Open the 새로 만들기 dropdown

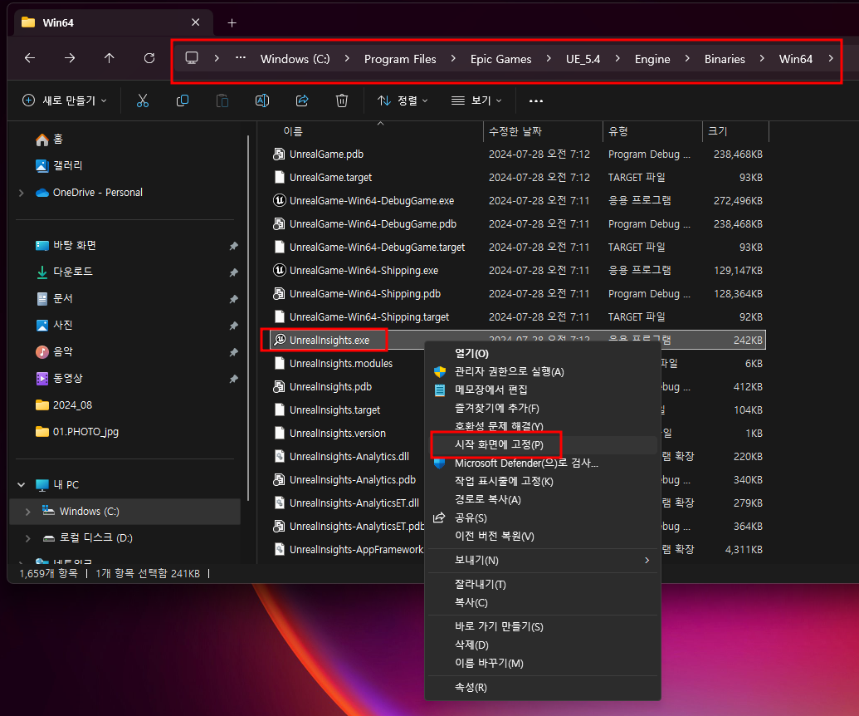[x=65, y=101]
